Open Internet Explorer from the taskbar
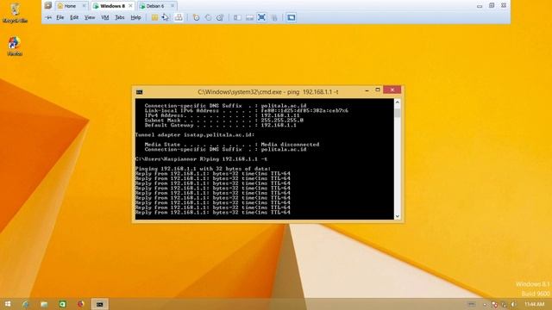Viewport: 552px width, 310px height. click(26, 304)
